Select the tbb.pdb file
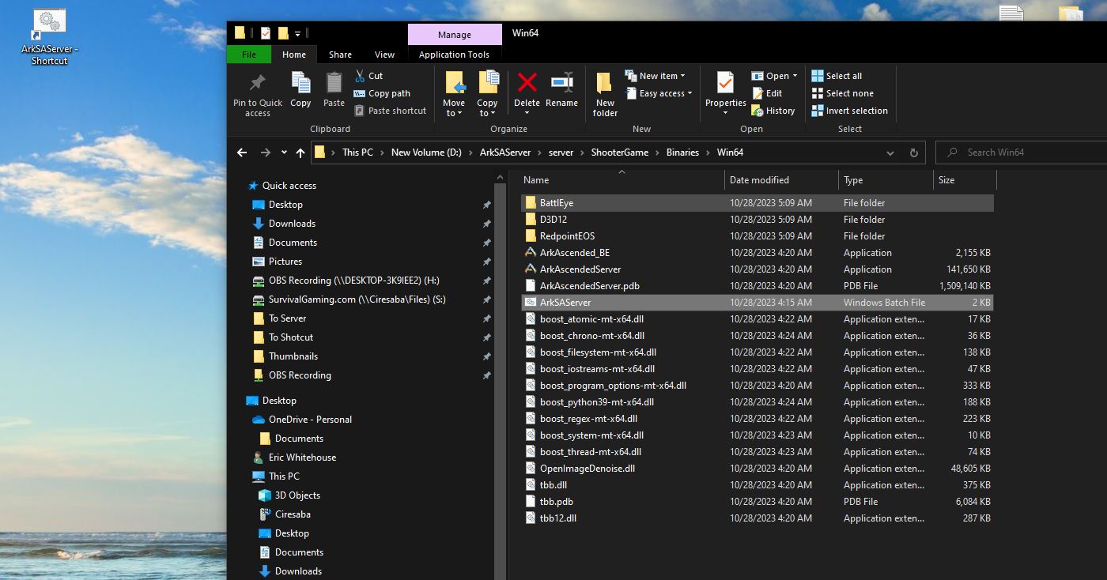The width and height of the screenshot is (1107, 580). pyautogui.click(x=757, y=502)
